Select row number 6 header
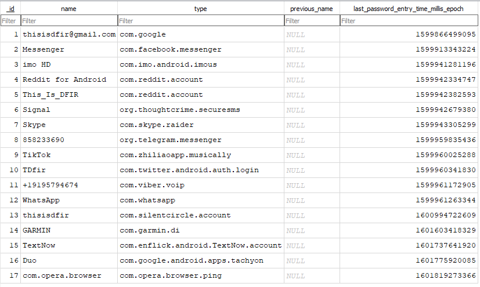 (x=10, y=110)
